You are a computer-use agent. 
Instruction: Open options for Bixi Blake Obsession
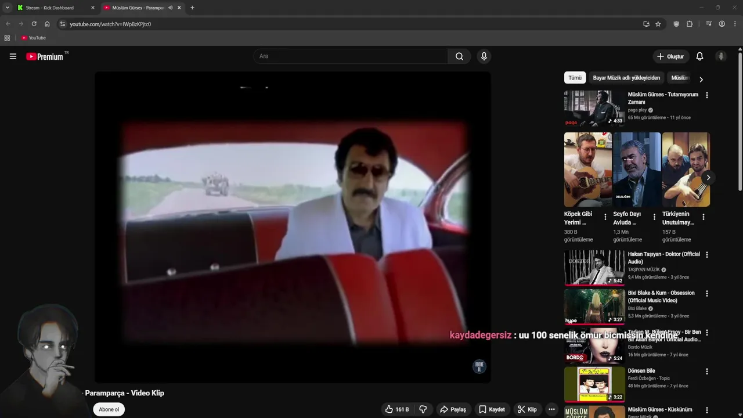(x=706, y=294)
